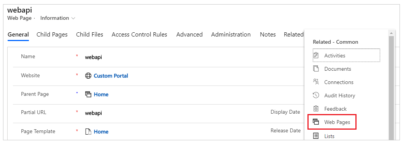Open the Home parent page link

[x=101, y=95]
